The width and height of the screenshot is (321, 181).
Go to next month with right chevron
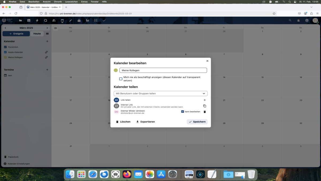(47, 28)
